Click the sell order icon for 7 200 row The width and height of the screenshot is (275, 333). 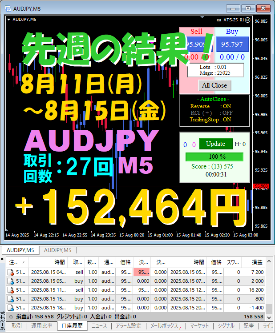pos(11,272)
